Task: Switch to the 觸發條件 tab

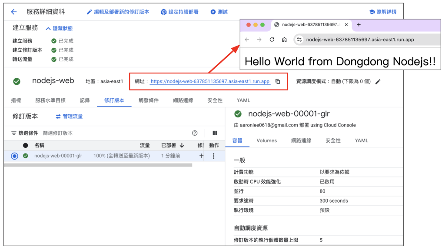Action: pos(149,100)
